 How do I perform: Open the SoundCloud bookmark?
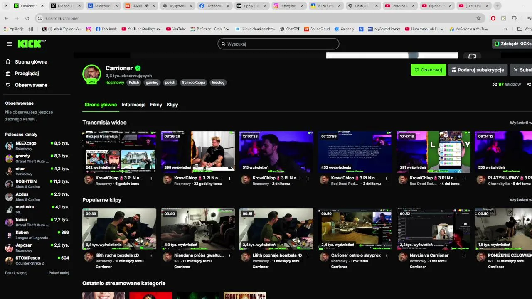tap(317, 29)
